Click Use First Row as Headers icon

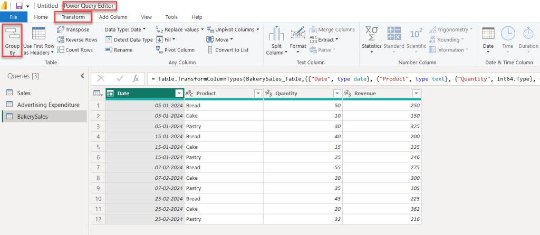[38, 33]
